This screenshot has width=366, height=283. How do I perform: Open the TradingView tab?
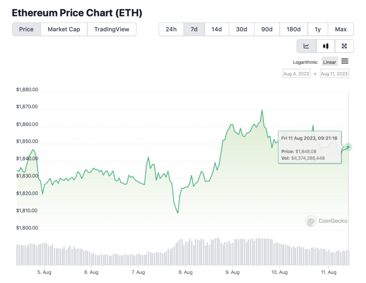(x=112, y=29)
